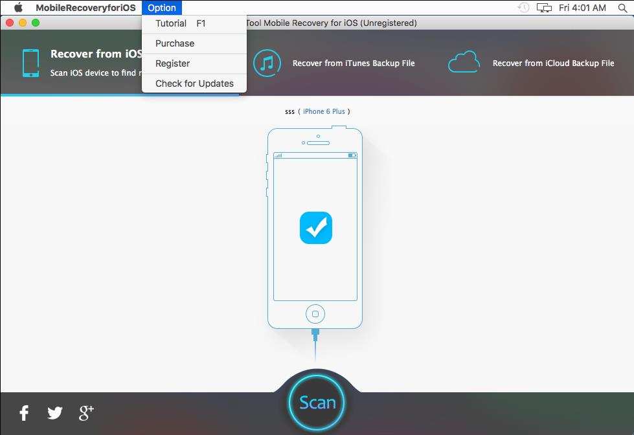Select Purchase in the Option menu
634x435 pixels.
[194, 43]
